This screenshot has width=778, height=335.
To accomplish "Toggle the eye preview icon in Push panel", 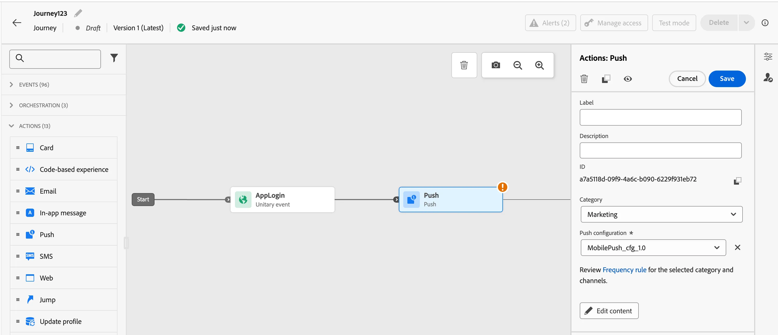I will coord(628,79).
